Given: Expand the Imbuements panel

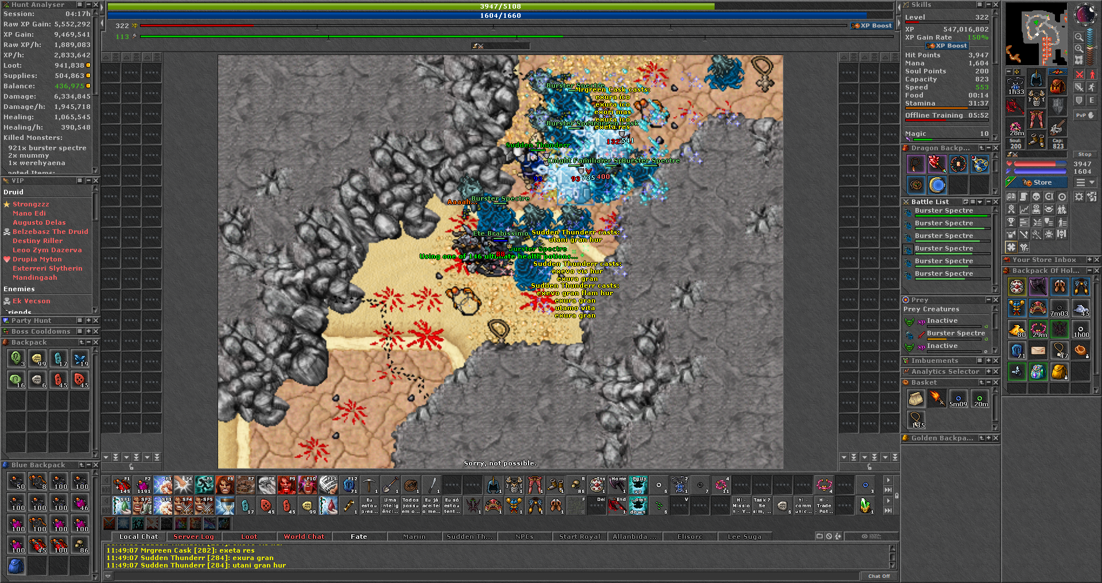Looking at the screenshot, I should point(988,361).
